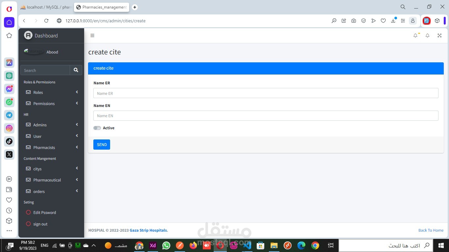Image resolution: width=449 pixels, height=252 pixels.
Task: Open the Opera sidebar player icon
Action: click(x=9, y=179)
